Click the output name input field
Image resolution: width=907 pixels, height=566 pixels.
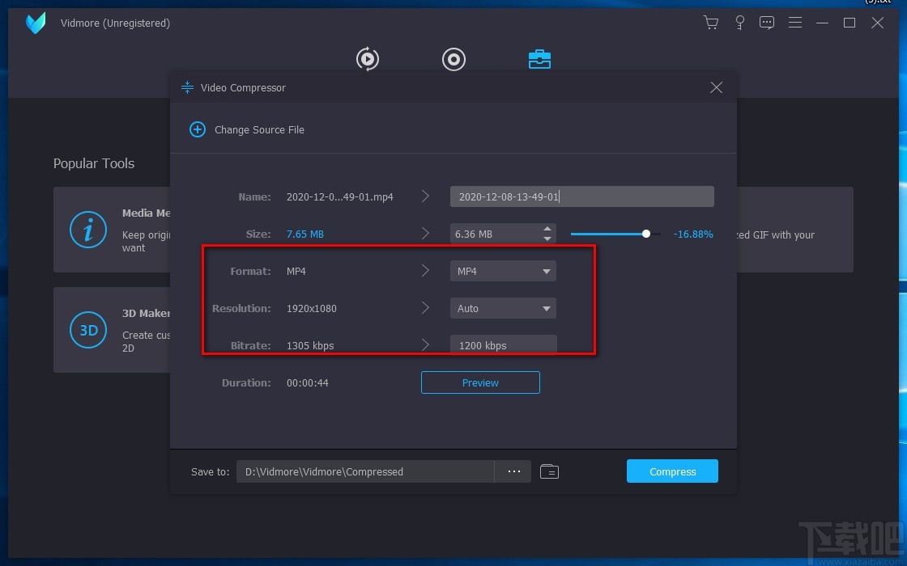point(582,196)
